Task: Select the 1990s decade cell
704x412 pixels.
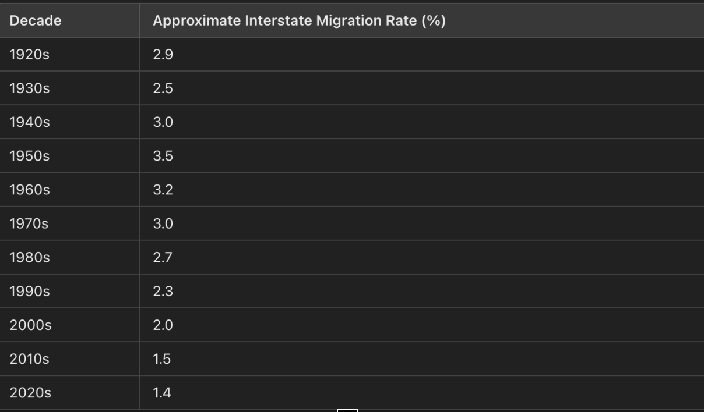Action: [x=30, y=291]
